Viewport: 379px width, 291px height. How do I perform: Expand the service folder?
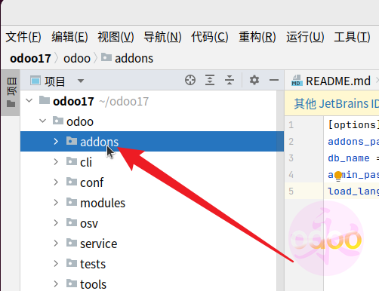coord(56,244)
